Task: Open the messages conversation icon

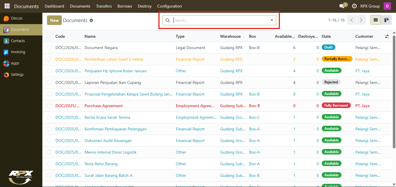Action: click(342, 6)
